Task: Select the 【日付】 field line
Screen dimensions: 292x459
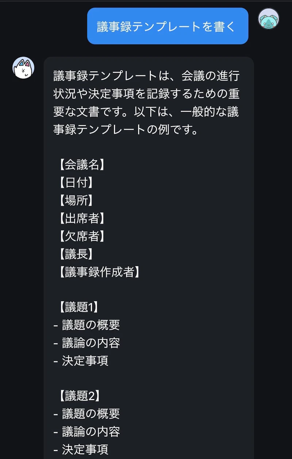Action: tap(76, 183)
